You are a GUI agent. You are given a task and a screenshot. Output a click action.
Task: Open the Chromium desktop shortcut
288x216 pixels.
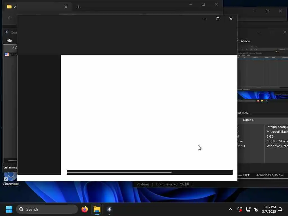coord(11,179)
